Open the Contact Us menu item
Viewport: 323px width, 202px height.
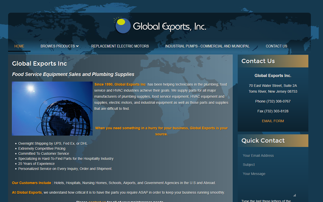277,46
